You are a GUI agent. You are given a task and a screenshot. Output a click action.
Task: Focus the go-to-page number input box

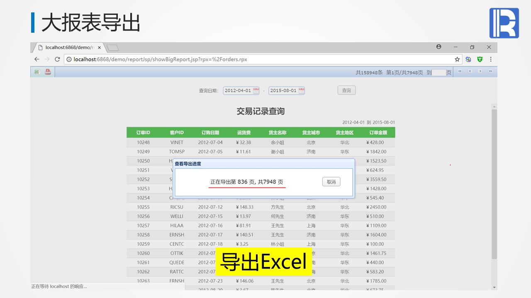pyautogui.click(x=439, y=72)
